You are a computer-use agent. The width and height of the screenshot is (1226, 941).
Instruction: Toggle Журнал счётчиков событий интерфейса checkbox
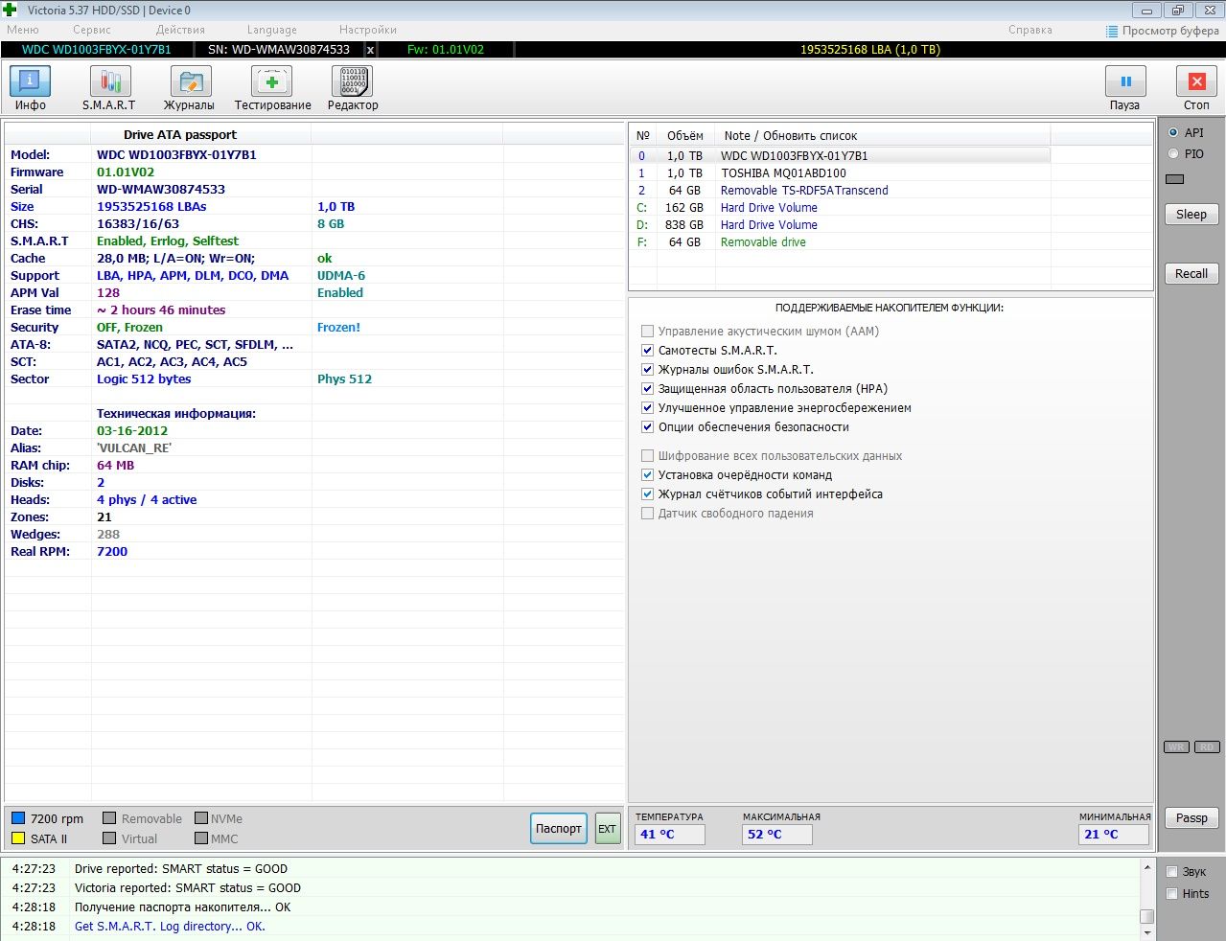pyautogui.click(x=647, y=494)
